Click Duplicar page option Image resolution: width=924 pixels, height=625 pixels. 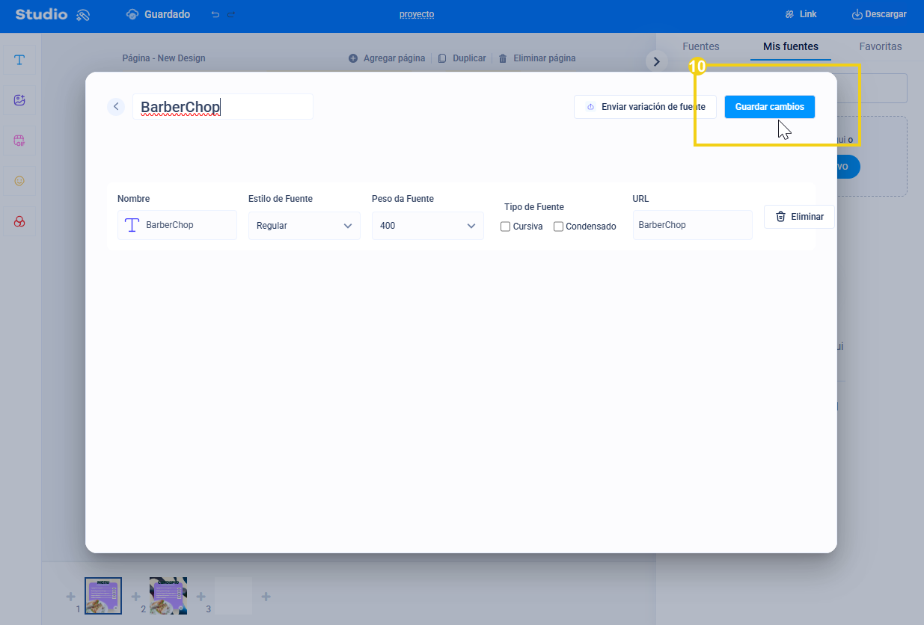(x=462, y=58)
